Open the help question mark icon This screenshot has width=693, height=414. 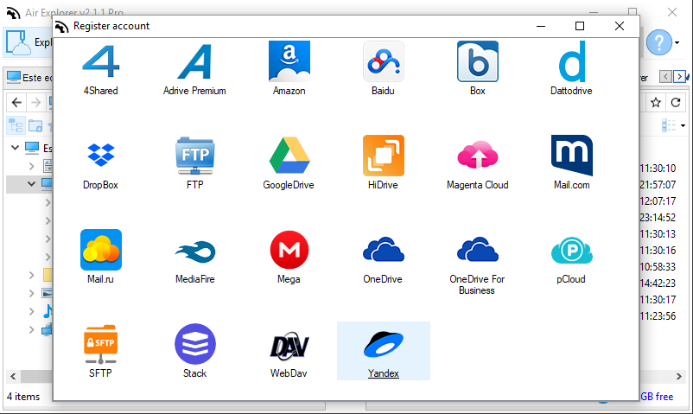[x=659, y=42]
